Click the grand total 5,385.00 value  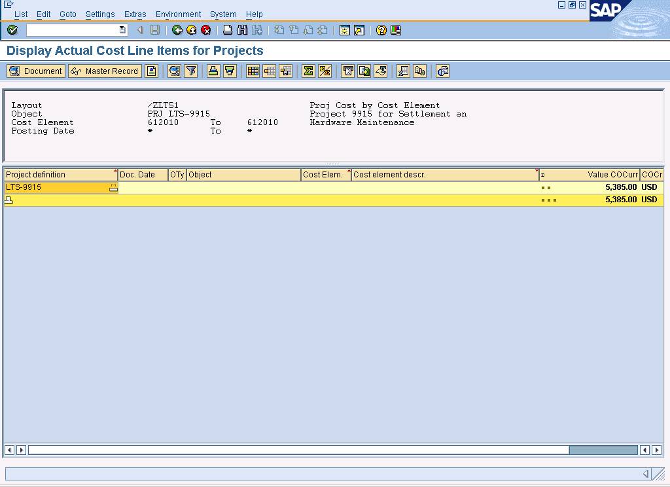click(621, 200)
